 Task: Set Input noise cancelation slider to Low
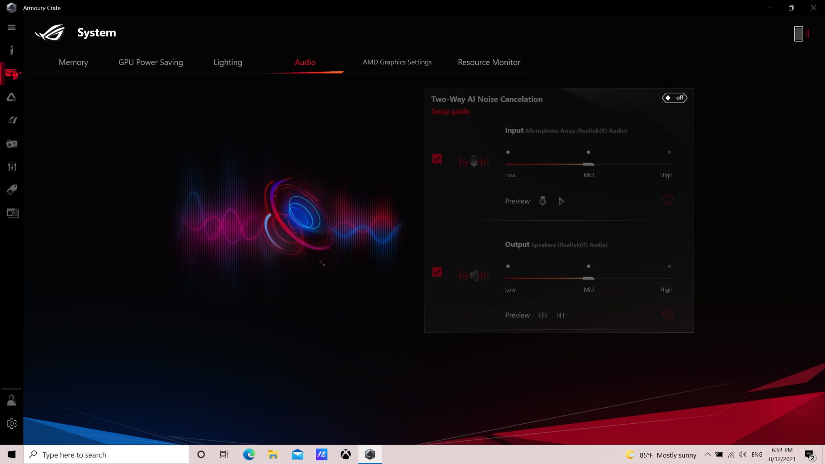[508, 152]
